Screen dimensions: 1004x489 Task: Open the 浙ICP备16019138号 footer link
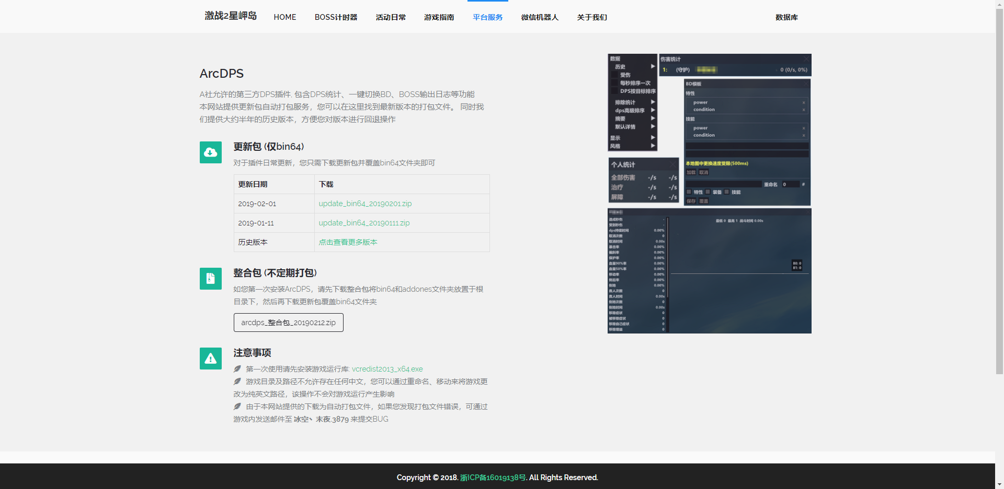[493, 478]
